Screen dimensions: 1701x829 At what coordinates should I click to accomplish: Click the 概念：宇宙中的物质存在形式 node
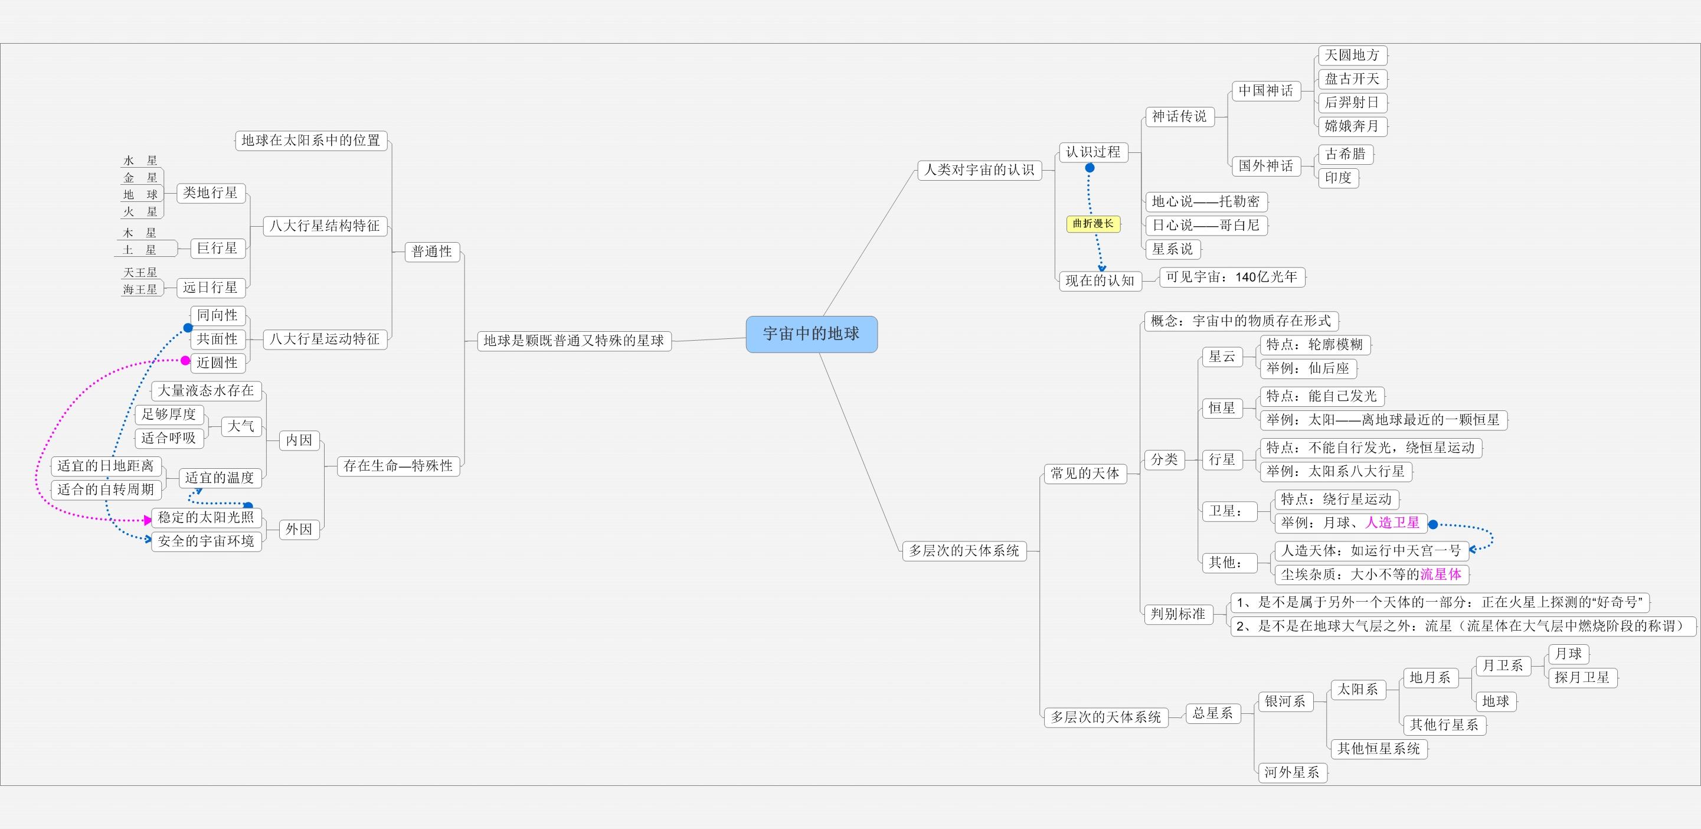(1241, 321)
